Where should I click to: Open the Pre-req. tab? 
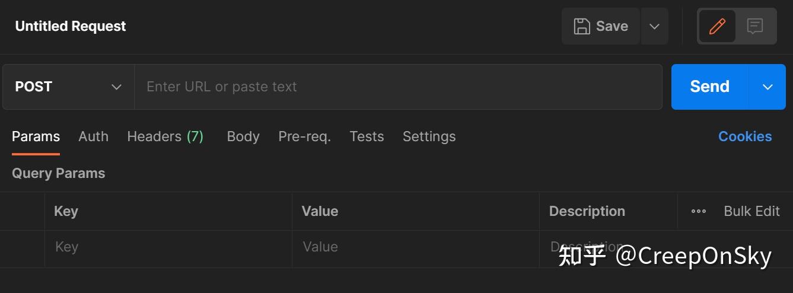(x=304, y=136)
